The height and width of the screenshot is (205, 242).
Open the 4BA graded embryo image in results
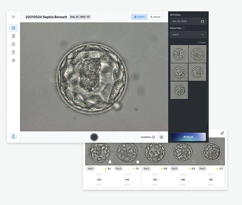(155, 153)
